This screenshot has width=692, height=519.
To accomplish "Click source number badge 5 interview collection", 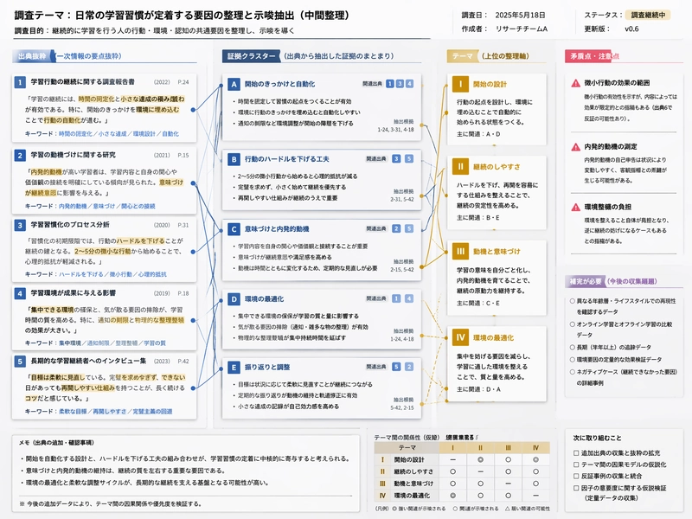I will (20, 362).
